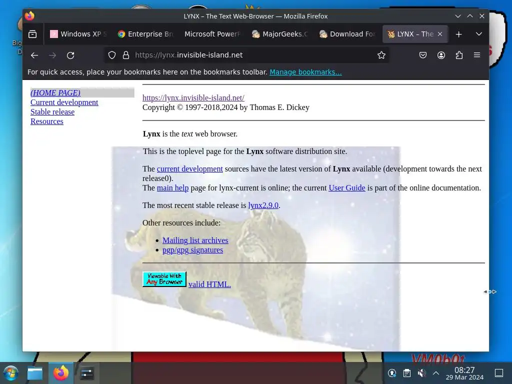Click the Viewable With Any Browser badge

point(164,279)
